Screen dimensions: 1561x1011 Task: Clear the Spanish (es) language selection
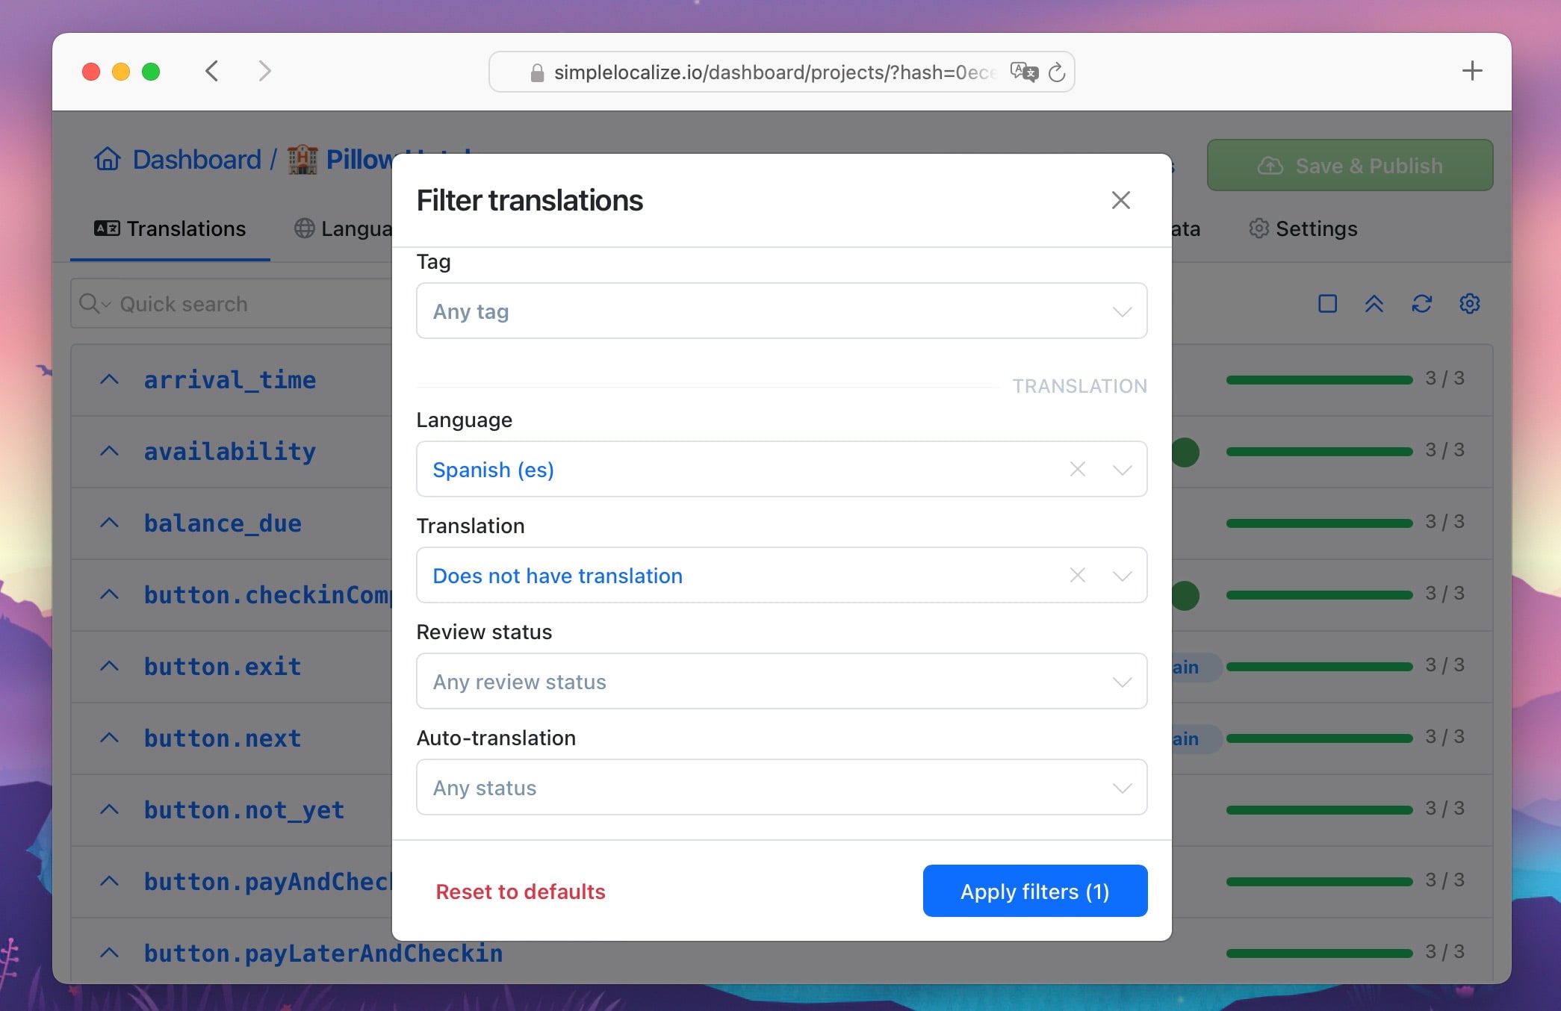pyautogui.click(x=1077, y=469)
